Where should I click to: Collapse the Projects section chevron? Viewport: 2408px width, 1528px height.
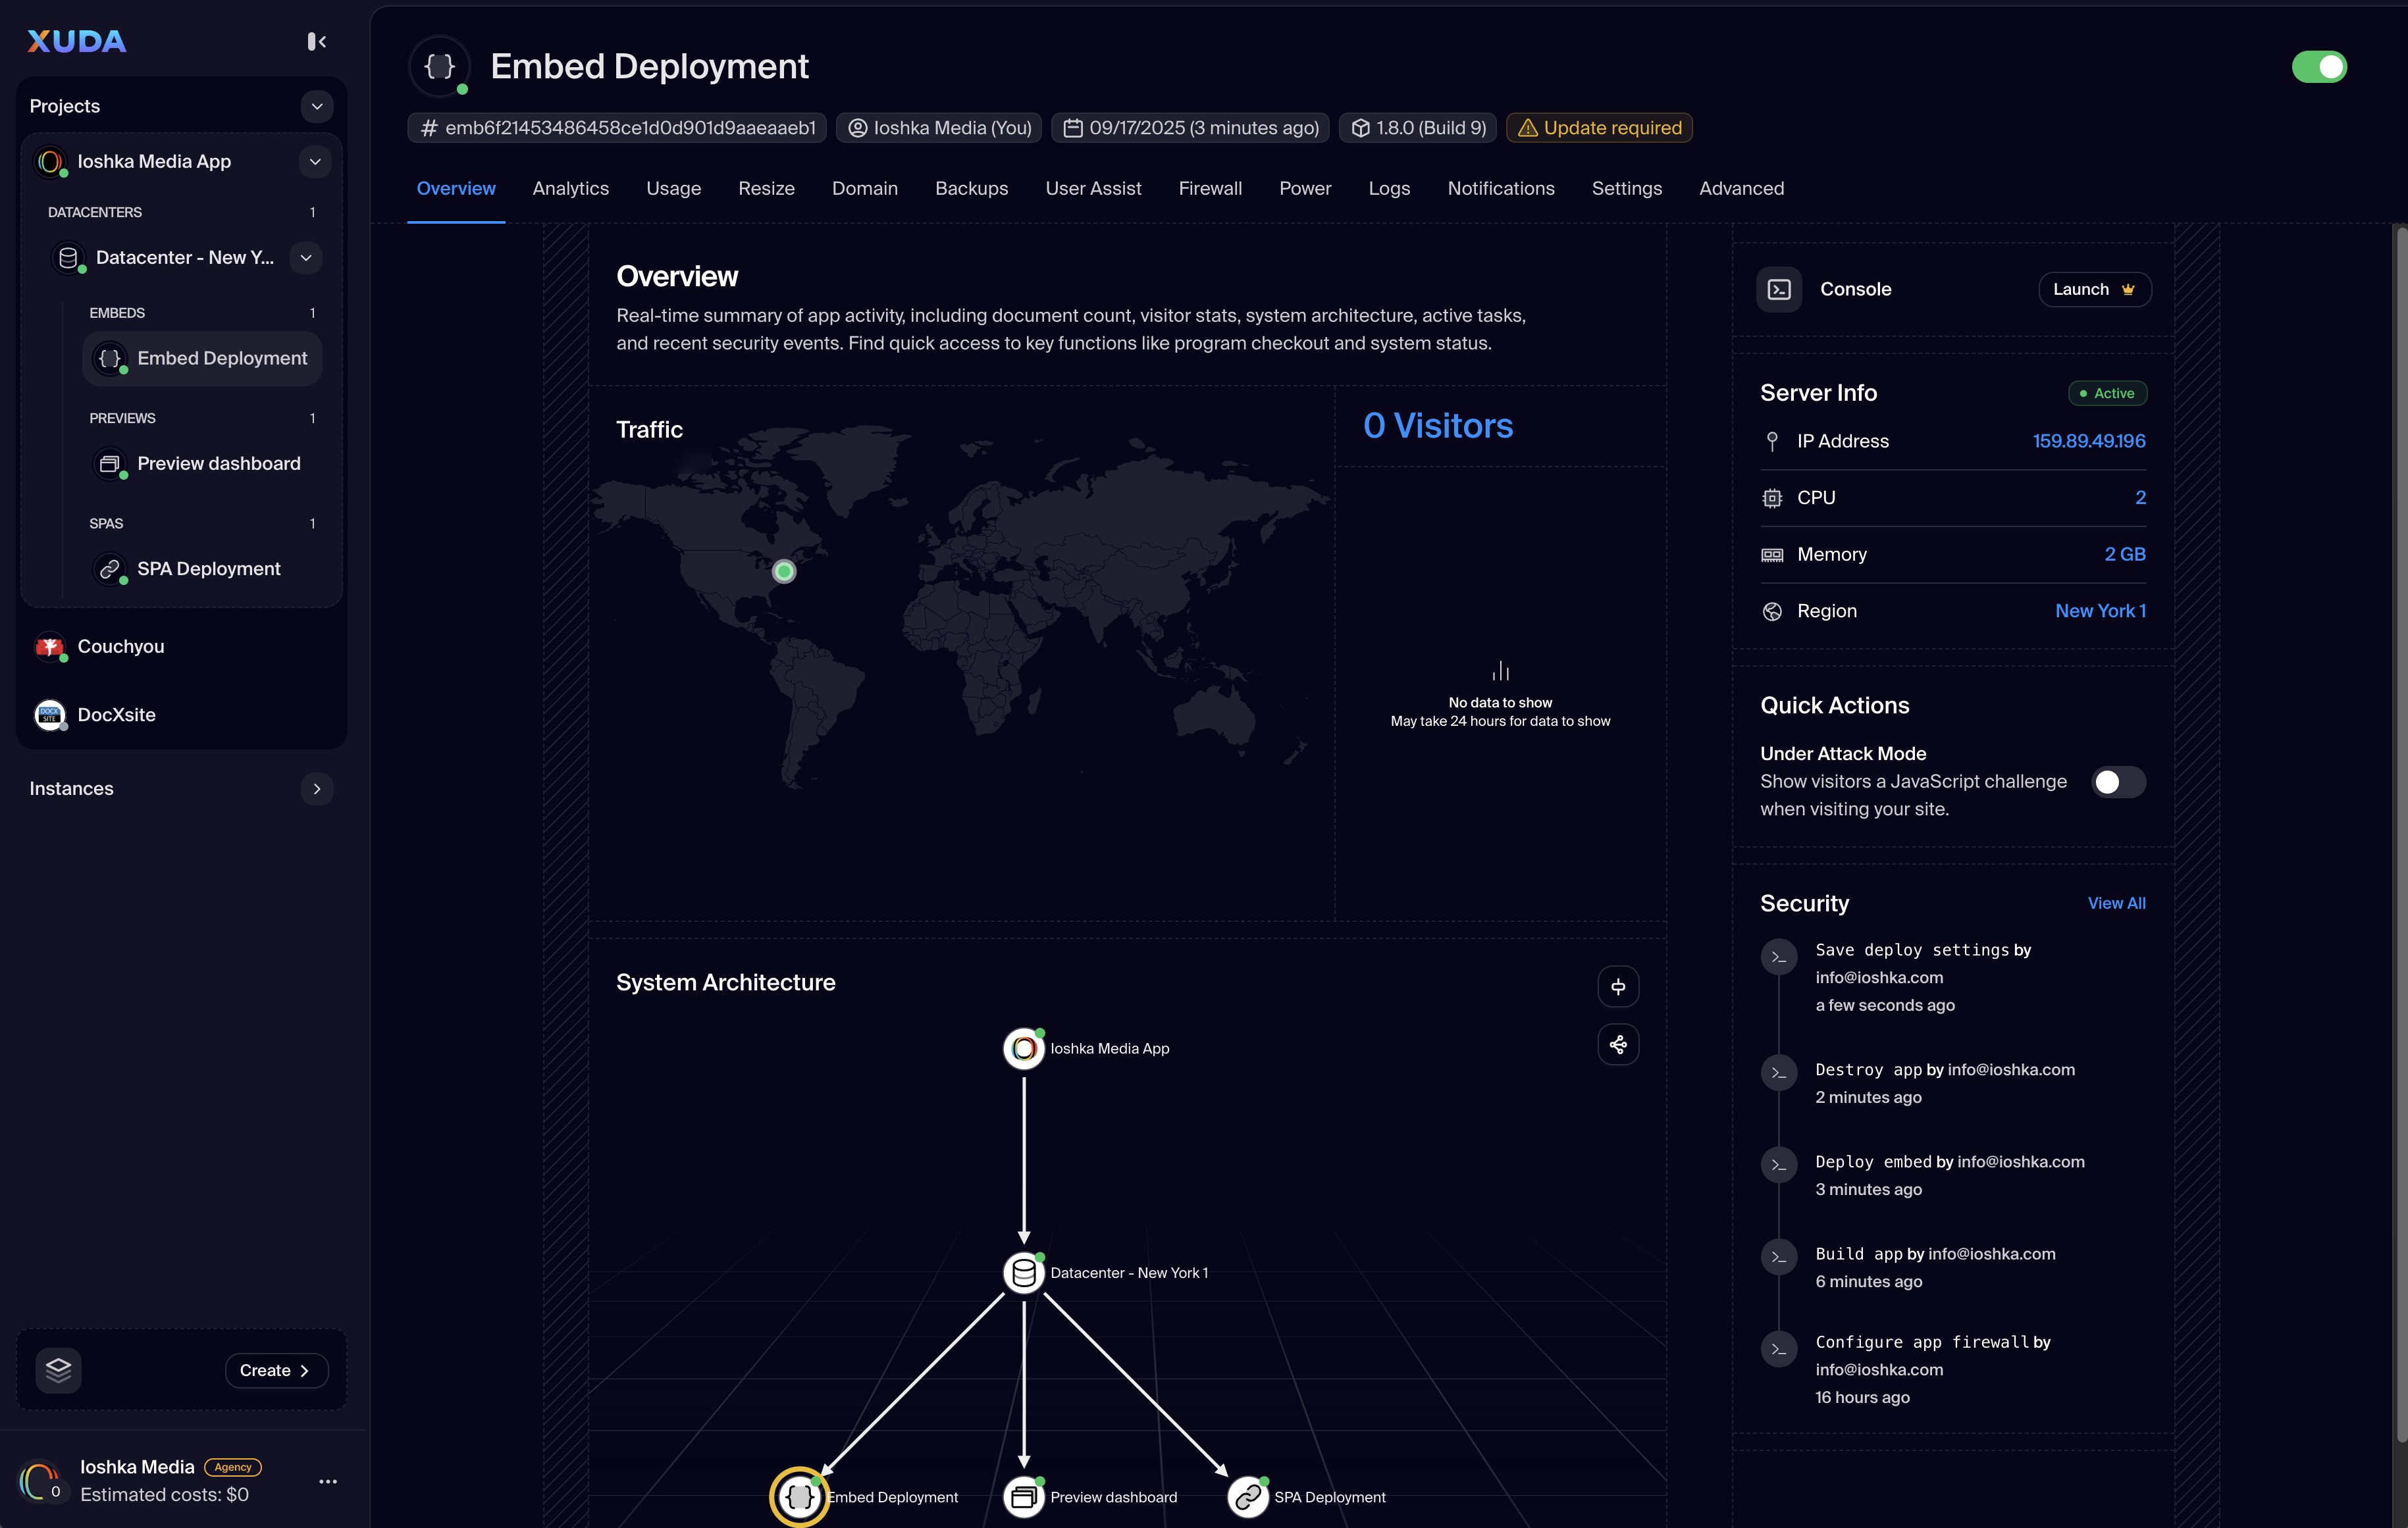(x=317, y=106)
